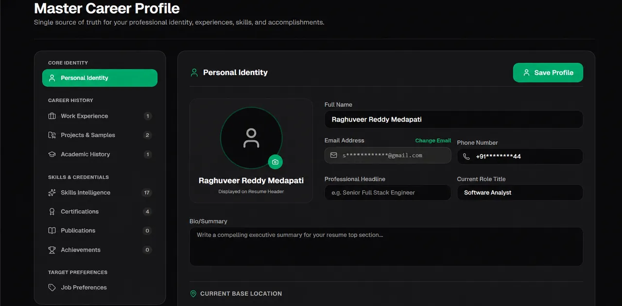The height and width of the screenshot is (306, 622).
Task: Go to Projects & Samples
Action: [100, 135]
